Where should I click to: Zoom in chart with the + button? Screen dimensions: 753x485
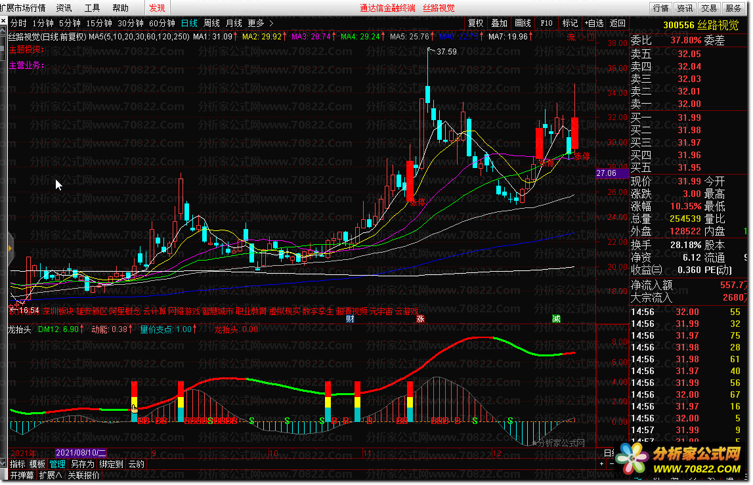601,464
